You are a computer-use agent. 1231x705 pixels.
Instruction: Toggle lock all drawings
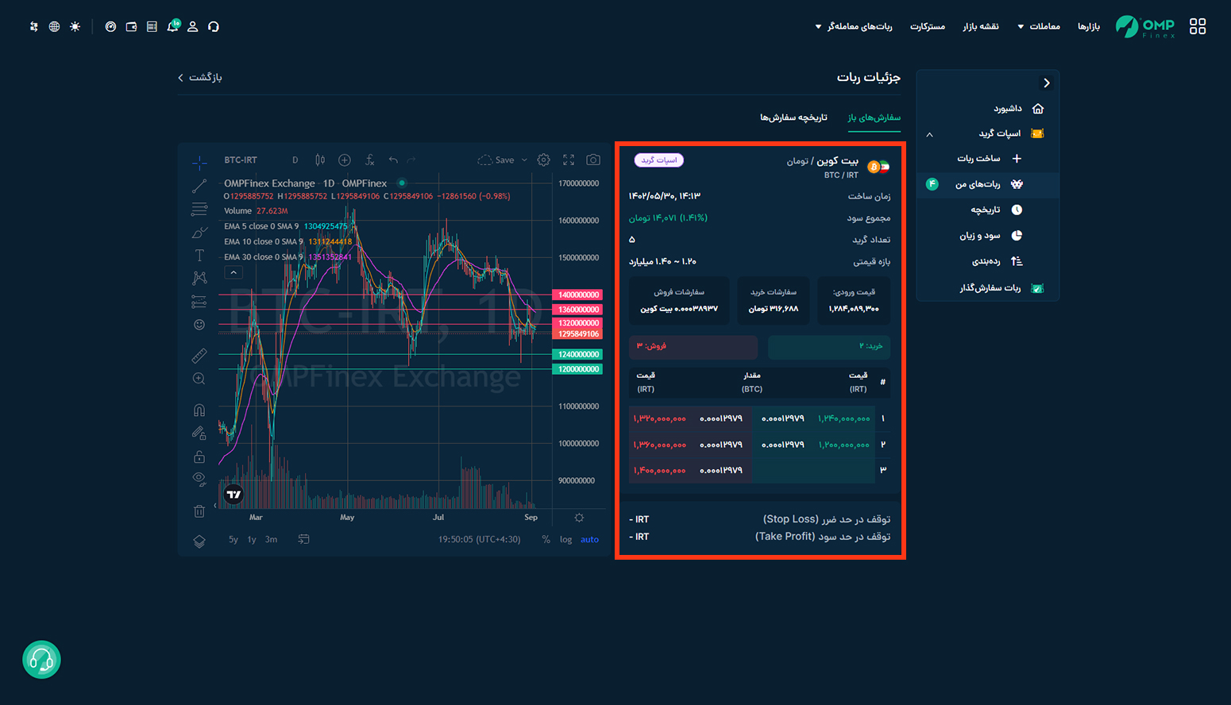coord(199,457)
